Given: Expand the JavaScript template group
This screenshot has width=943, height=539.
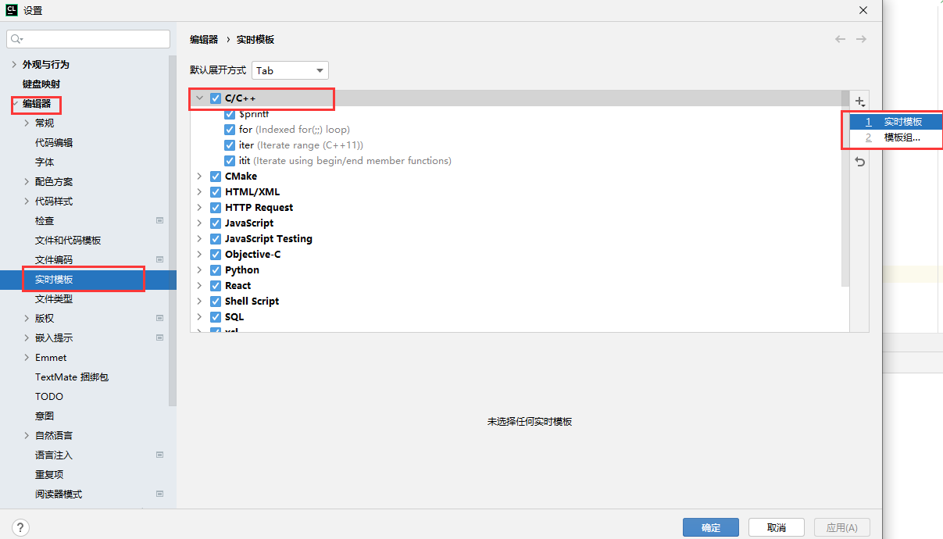Looking at the screenshot, I should tap(199, 223).
